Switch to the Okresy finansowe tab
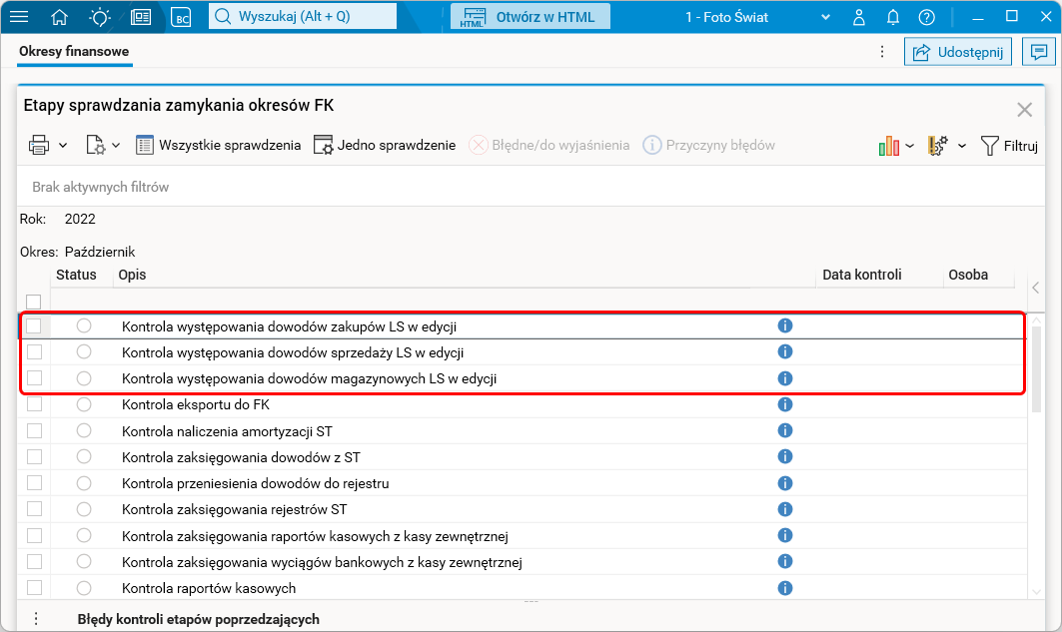 (74, 52)
